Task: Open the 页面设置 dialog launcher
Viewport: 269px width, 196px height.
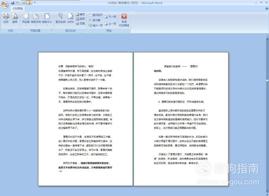Action: tap(51, 31)
